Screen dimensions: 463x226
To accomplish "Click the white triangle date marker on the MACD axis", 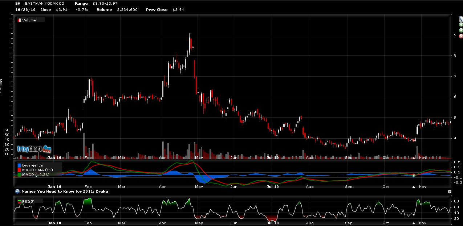I will [x=414, y=187].
